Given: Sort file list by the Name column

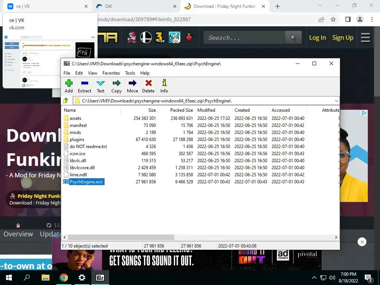Looking at the screenshot, I should pyautogui.click(x=91, y=110).
